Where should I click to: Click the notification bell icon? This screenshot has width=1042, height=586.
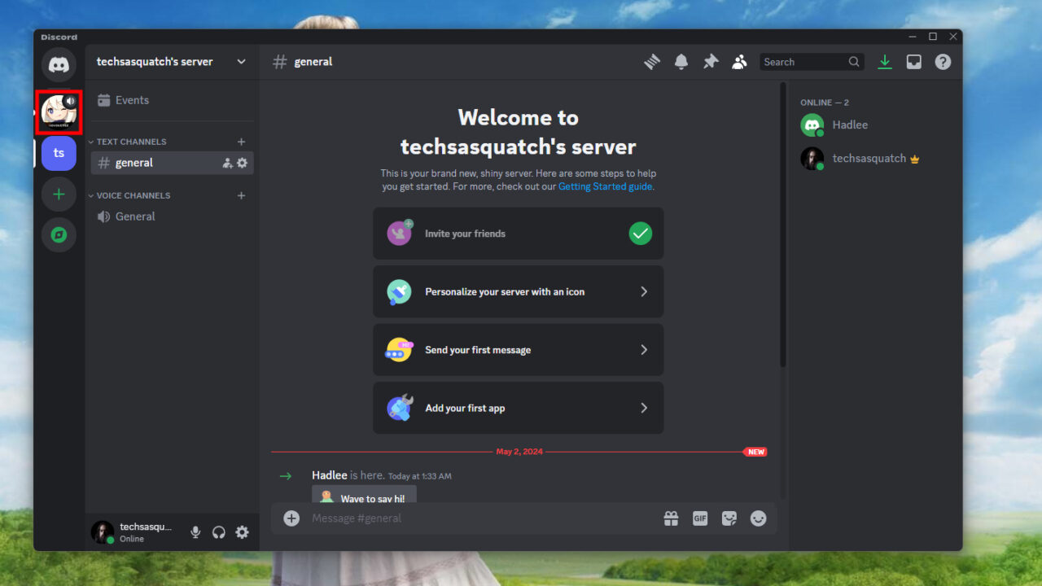pyautogui.click(x=681, y=61)
